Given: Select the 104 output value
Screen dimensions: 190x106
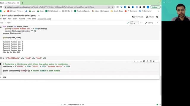Looking at the screenshot, I should 4,77.
